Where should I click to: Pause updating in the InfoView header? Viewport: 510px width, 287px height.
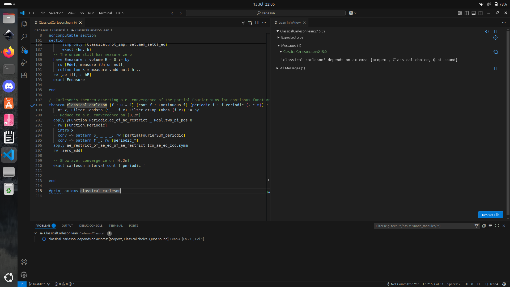tap(495, 31)
